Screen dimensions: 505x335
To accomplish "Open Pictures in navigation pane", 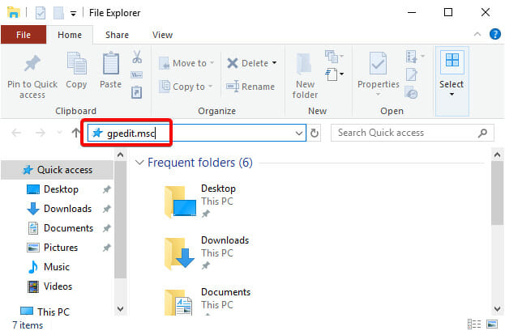I will 61,248.
